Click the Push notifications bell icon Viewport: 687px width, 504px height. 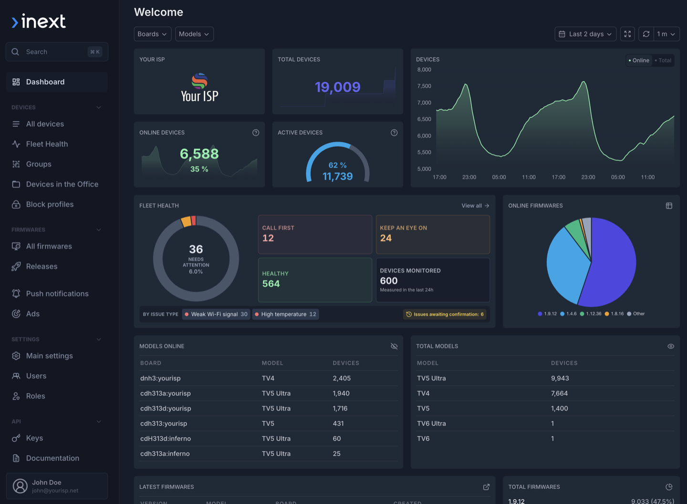pyautogui.click(x=16, y=294)
